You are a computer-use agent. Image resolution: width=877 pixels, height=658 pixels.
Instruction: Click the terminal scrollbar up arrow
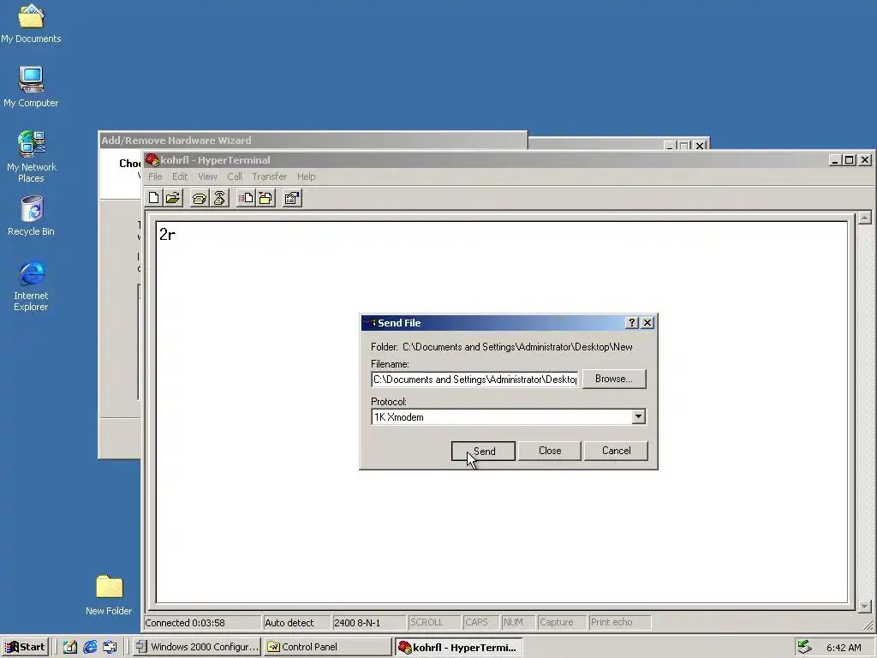[x=865, y=218]
